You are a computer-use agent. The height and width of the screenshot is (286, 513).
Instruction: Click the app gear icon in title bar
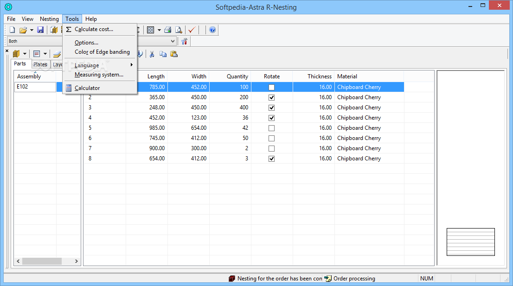point(8,7)
